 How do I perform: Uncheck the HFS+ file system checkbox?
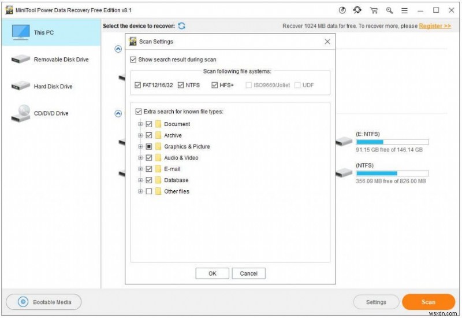point(214,85)
